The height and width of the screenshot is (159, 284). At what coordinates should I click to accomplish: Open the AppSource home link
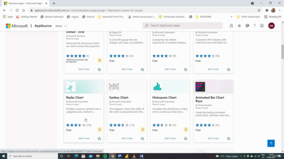pos(43,26)
